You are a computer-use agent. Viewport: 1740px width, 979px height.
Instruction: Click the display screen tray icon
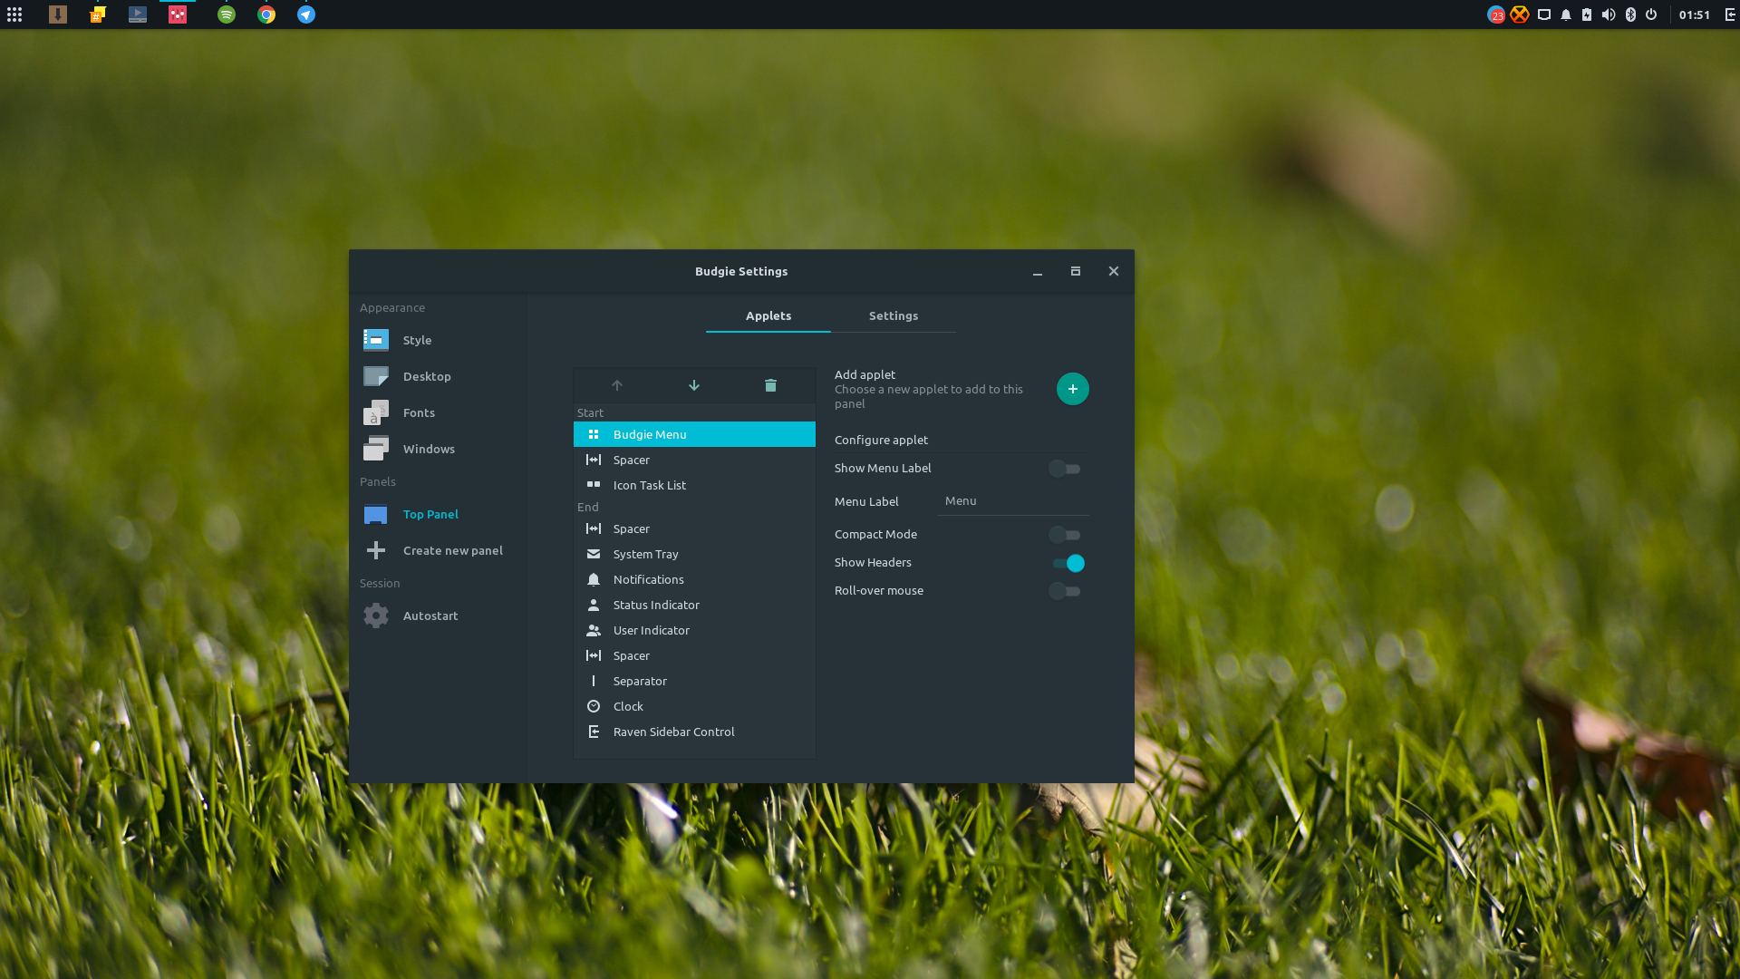(1544, 15)
